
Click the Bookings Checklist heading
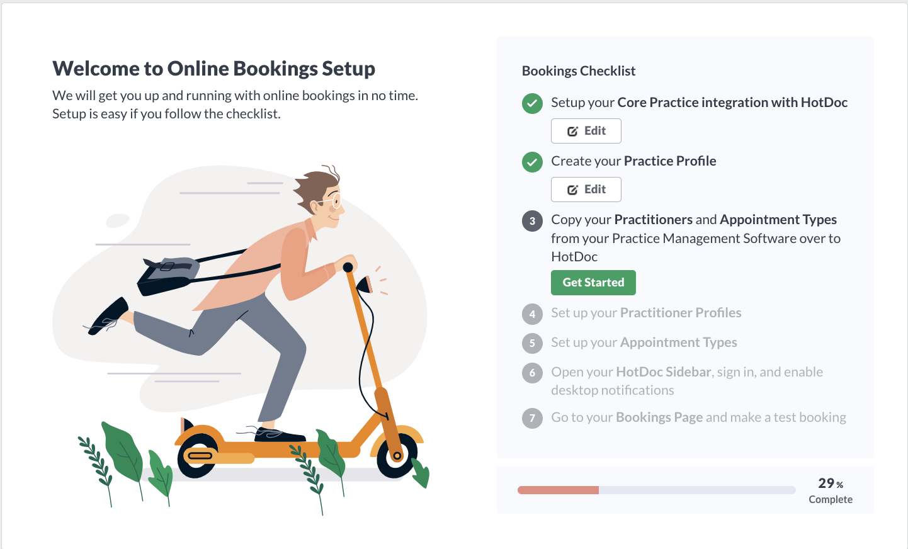[x=579, y=71]
